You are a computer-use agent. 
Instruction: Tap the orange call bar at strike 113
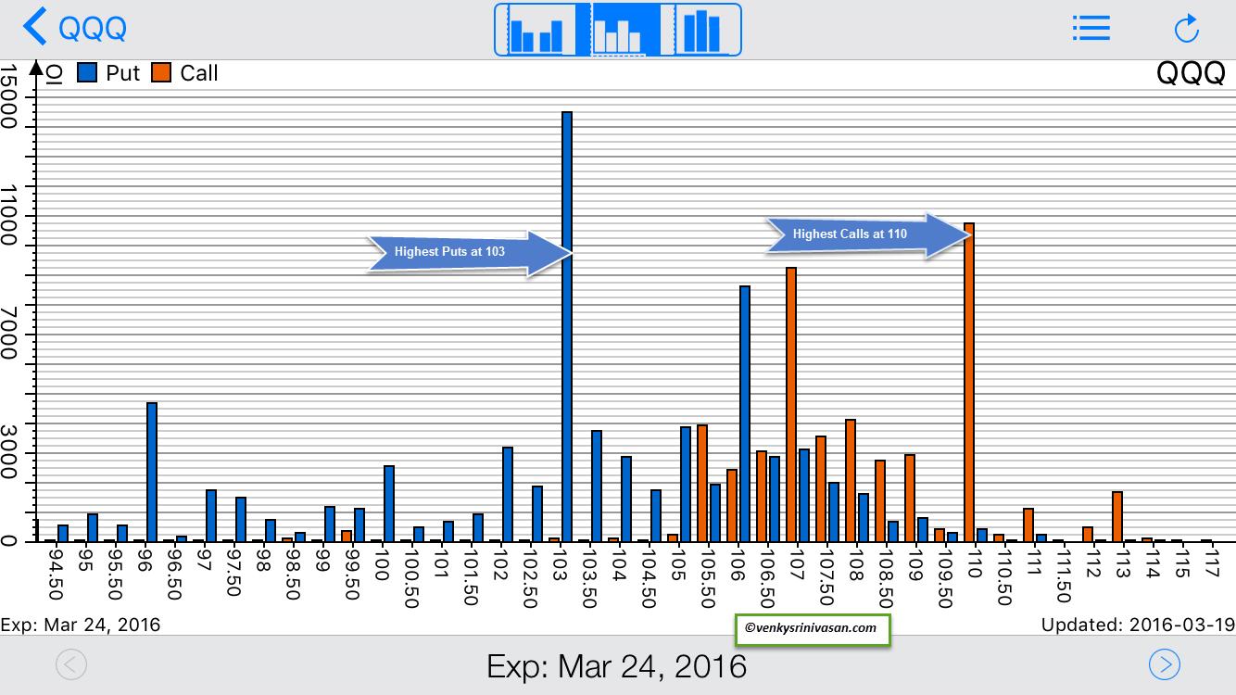coord(1117,516)
